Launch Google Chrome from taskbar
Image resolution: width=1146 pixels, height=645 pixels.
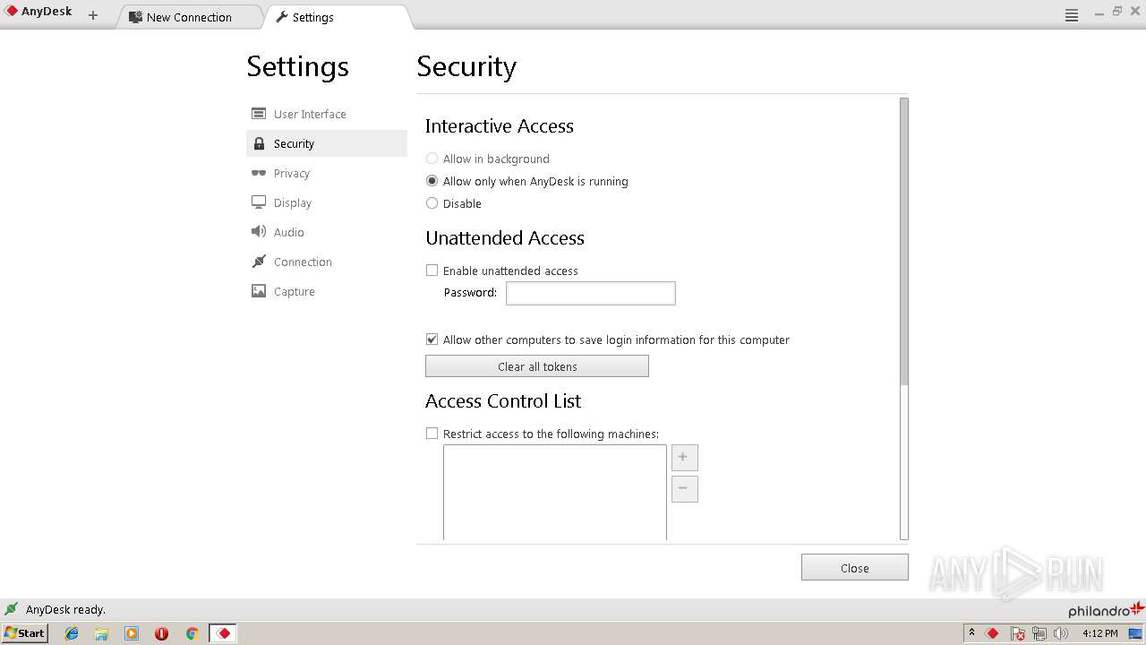pyautogui.click(x=192, y=633)
